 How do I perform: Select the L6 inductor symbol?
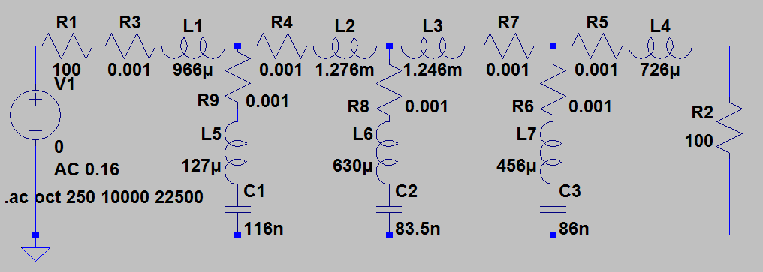(x=388, y=153)
